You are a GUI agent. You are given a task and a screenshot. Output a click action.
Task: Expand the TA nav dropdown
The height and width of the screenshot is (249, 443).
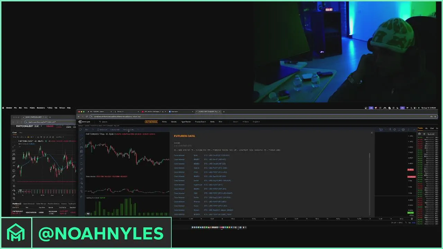[220, 122]
